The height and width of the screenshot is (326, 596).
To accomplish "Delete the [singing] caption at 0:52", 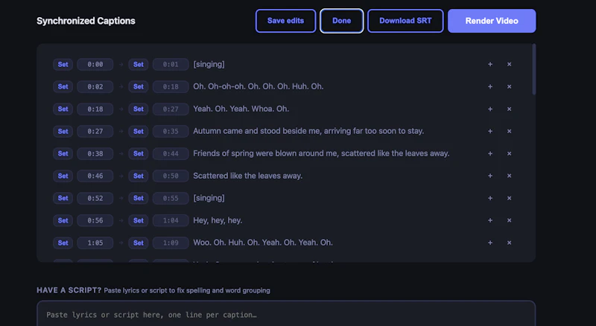I will 509,198.
